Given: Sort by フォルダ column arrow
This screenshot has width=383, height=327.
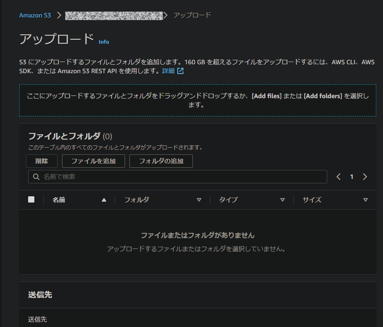Looking at the screenshot, I should 199,200.
